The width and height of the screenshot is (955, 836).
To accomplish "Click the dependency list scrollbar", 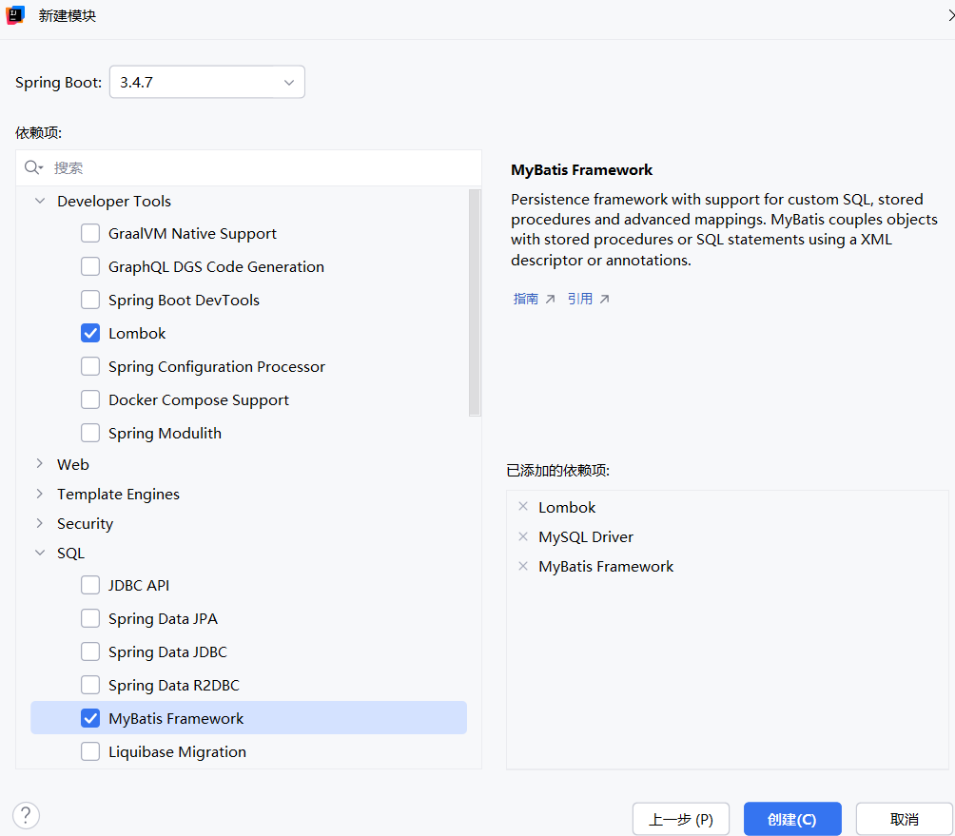I will [x=475, y=302].
